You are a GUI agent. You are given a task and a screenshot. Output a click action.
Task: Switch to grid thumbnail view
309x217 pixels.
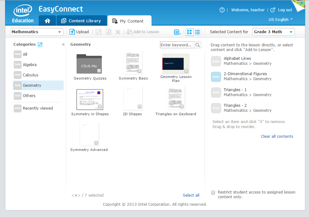pyautogui.click(x=189, y=32)
